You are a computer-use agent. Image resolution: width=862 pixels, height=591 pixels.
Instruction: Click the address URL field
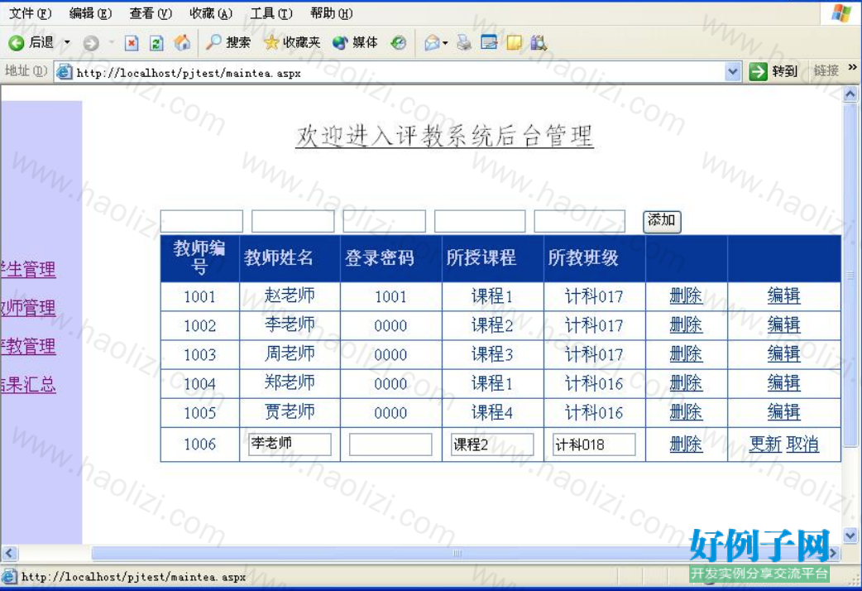click(x=399, y=72)
